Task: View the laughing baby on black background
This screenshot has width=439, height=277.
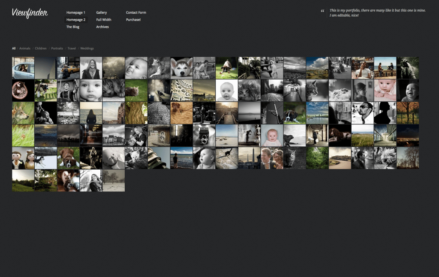Action: (408, 91)
